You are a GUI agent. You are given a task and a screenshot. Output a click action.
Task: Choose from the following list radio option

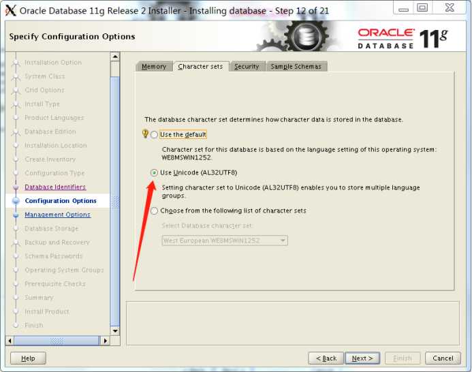pyautogui.click(x=154, y=211)
